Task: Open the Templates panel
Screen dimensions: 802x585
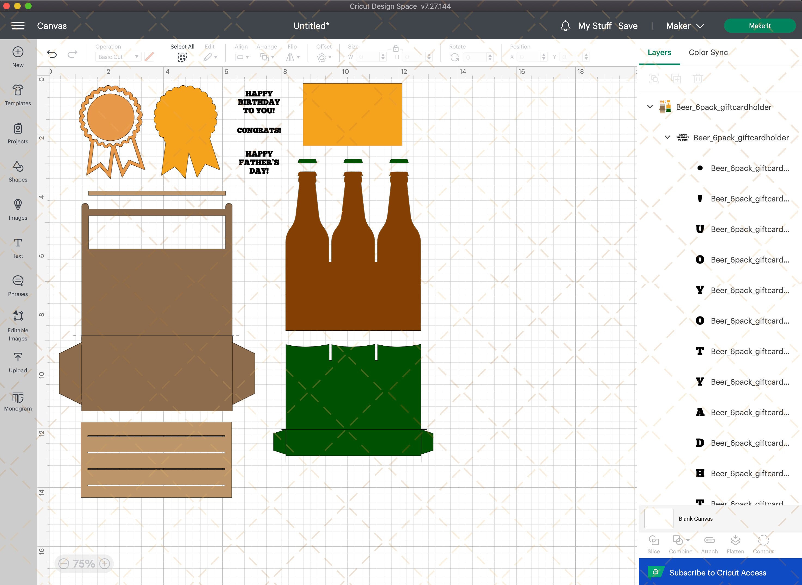Action: (x=18, y=95)
